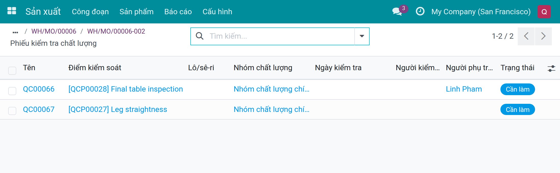Click Linh Pham responsible cell
Image resolution: width=560 pixels, height=173 pixels.
point(464,89)
